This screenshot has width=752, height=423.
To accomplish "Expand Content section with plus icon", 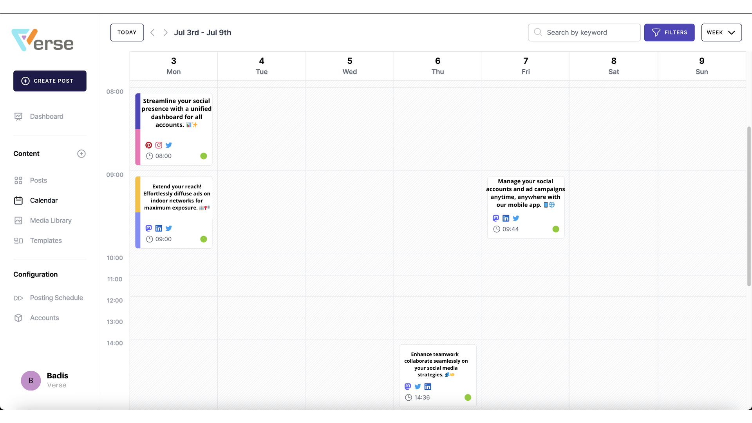I will [x=81, y=154].
